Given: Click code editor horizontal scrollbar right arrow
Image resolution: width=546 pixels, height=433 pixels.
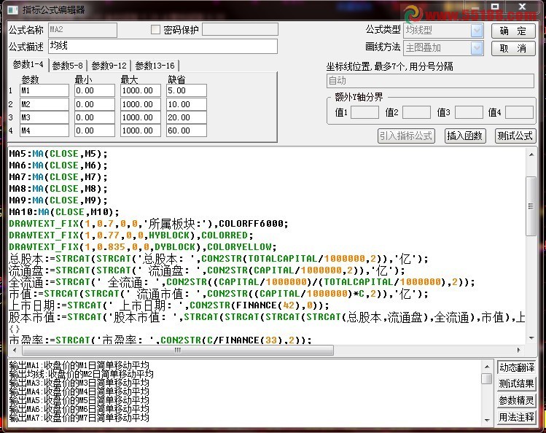Looking at the screenshot, I should click(x=519, y=350).
